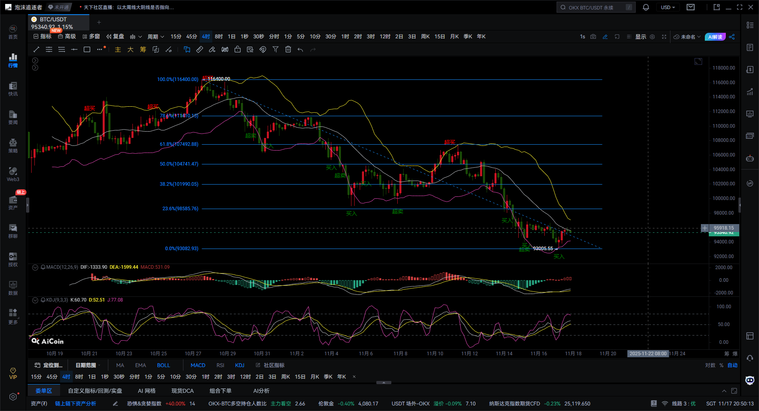
Task: Open the 日期范围 date range dropdown
Action: tap(87, 365)
